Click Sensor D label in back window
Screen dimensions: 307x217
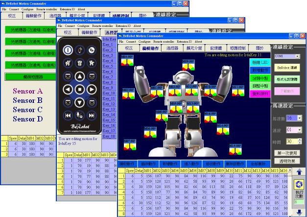[x=27, y=119]
